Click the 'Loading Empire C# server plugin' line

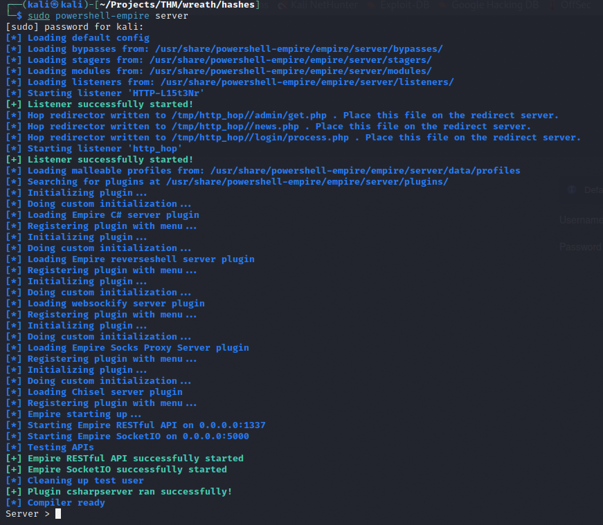[102, 215]
